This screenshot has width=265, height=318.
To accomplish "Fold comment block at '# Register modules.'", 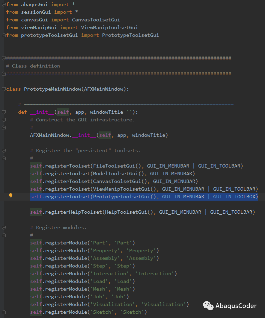I will (4, 227).
